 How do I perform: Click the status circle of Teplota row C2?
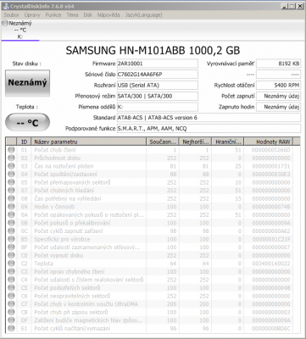coord(11,264)
